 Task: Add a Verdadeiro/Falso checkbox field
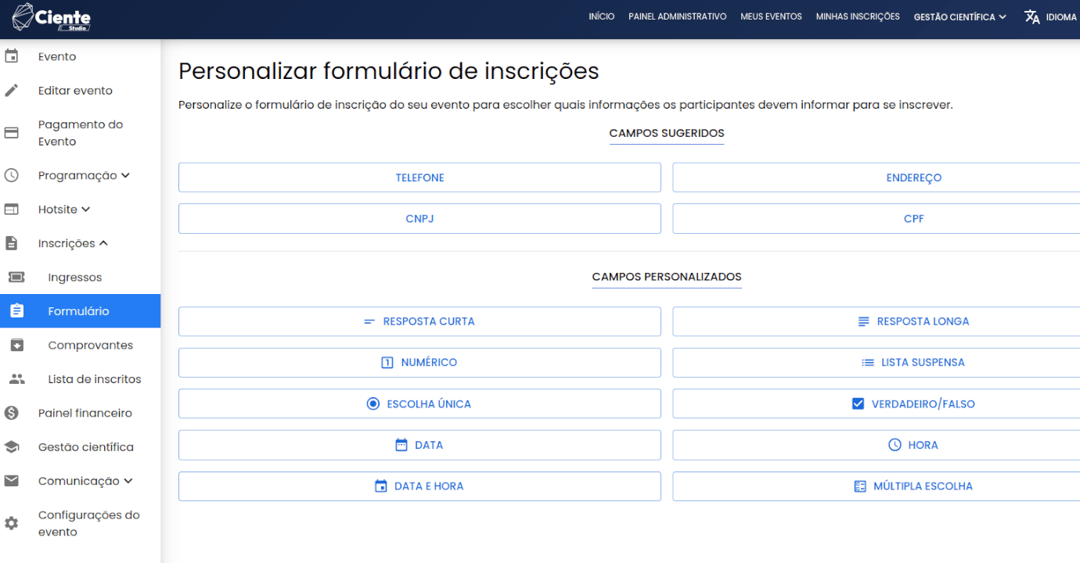[x=913, y=404]
